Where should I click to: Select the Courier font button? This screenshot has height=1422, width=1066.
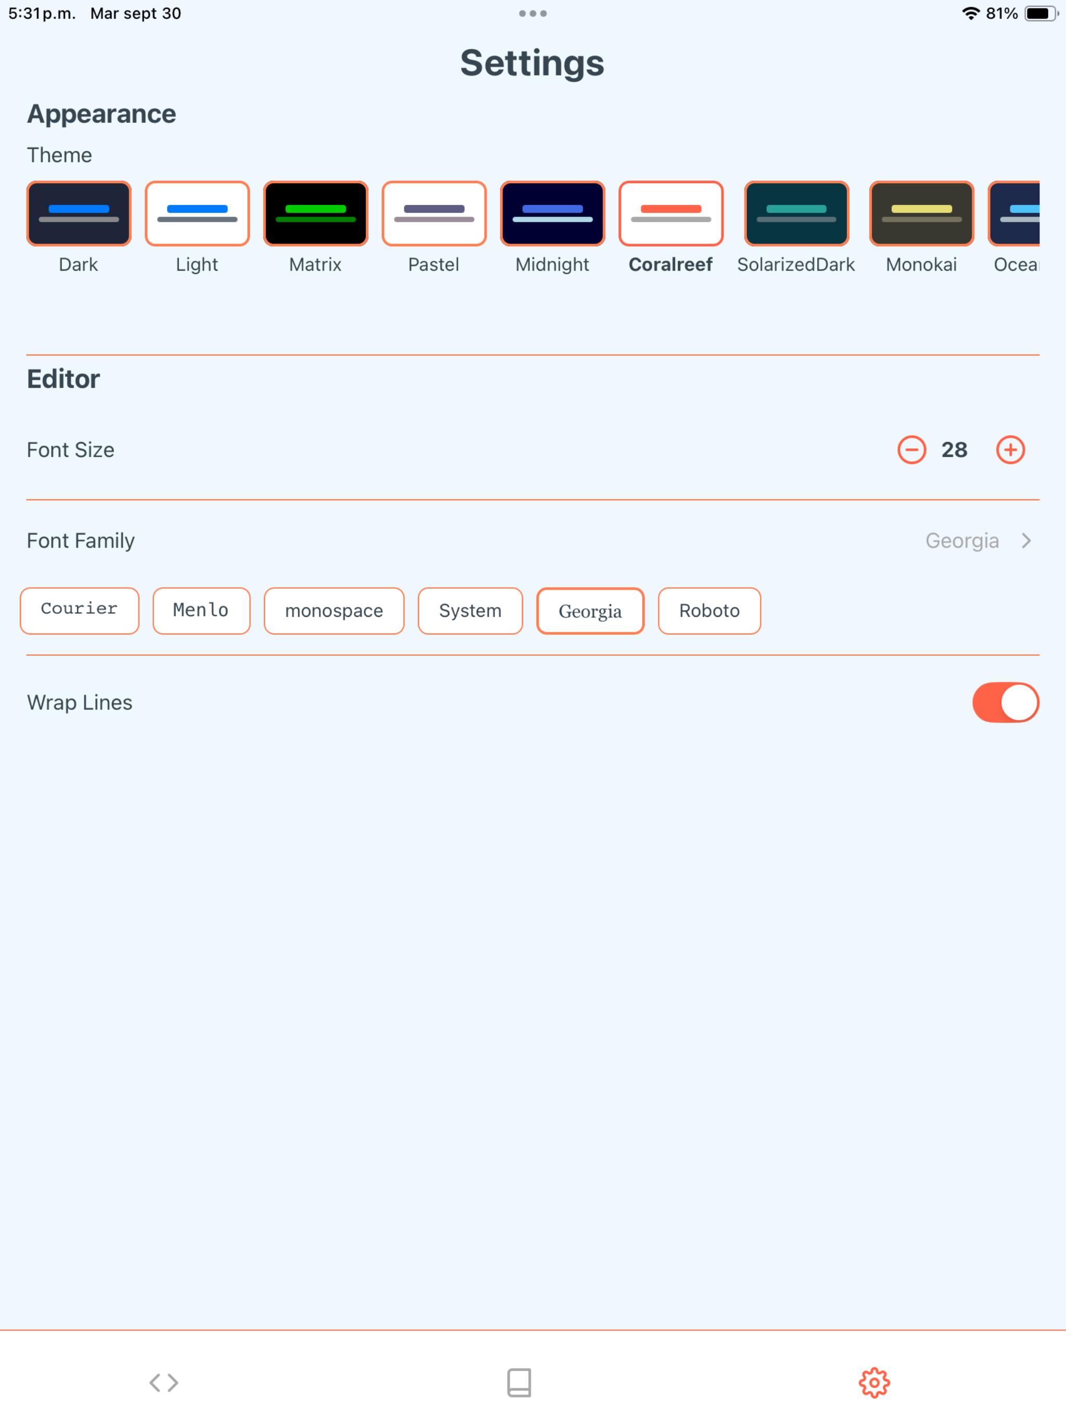click(x=79, y=610)
